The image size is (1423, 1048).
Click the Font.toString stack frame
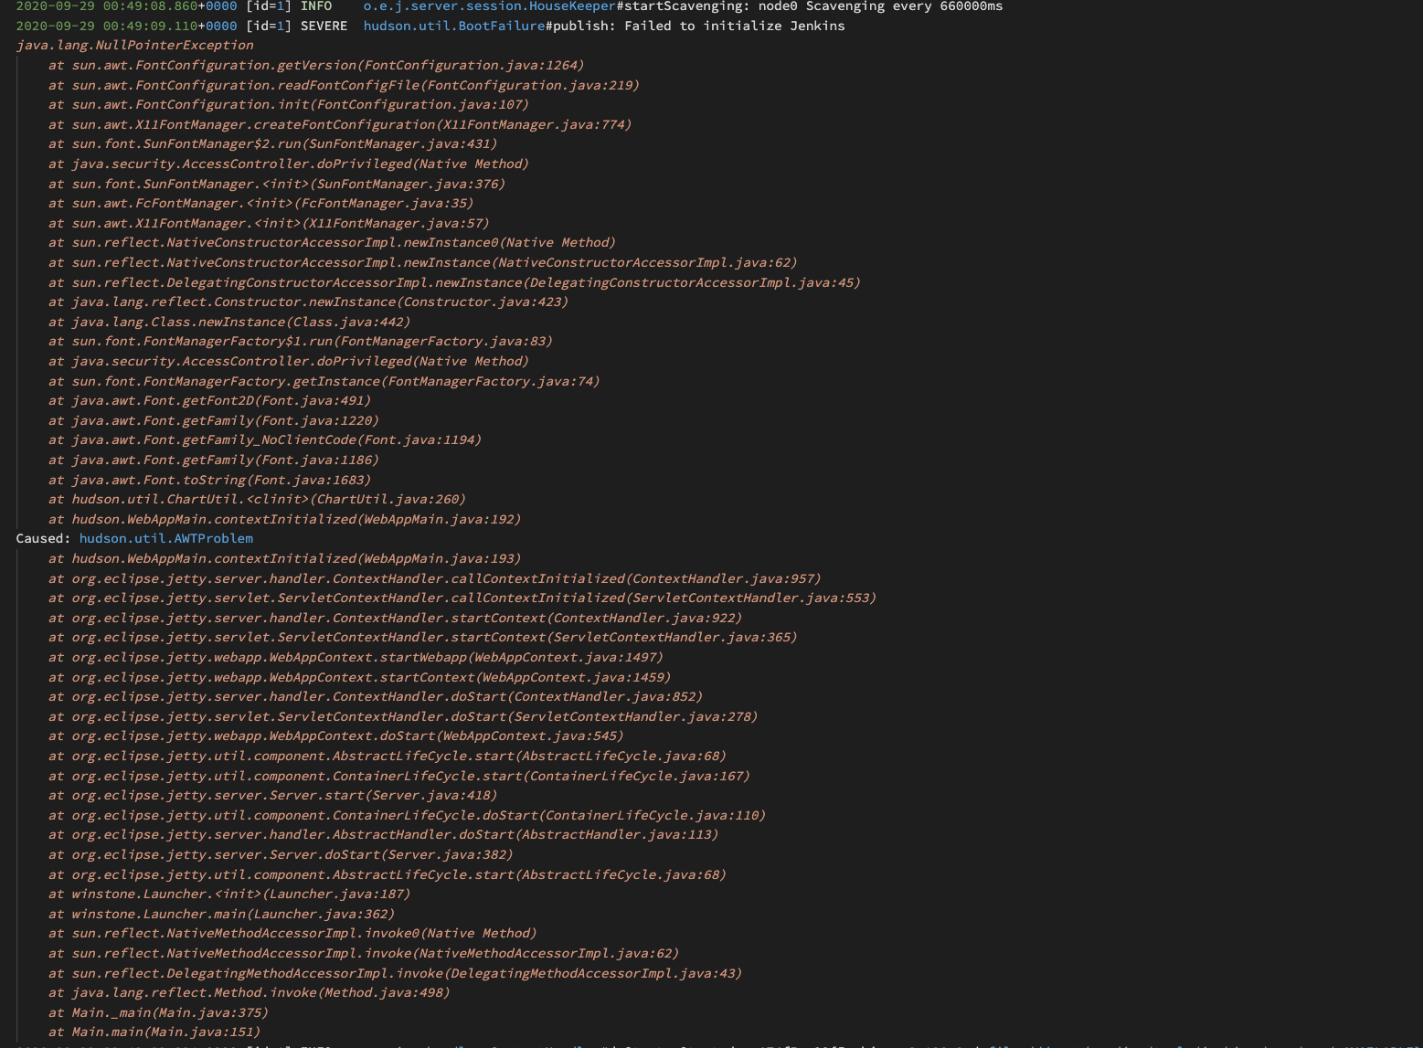[210, 480]
